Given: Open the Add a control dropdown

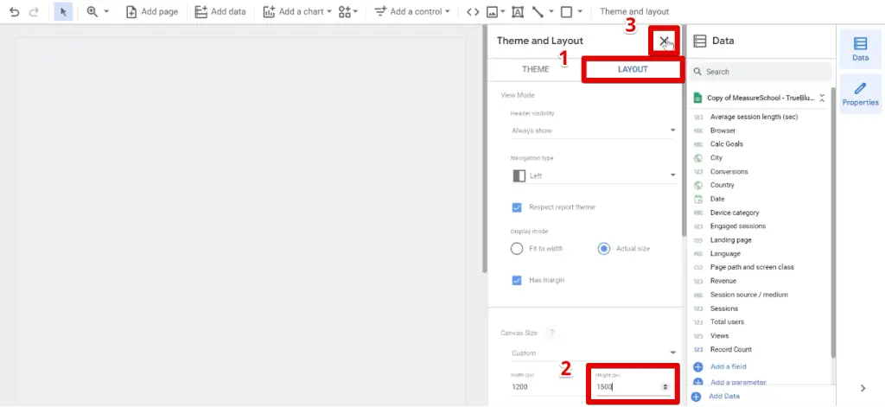Looking at the screenshot, I should pyautogui.click(x=412, y=11).
